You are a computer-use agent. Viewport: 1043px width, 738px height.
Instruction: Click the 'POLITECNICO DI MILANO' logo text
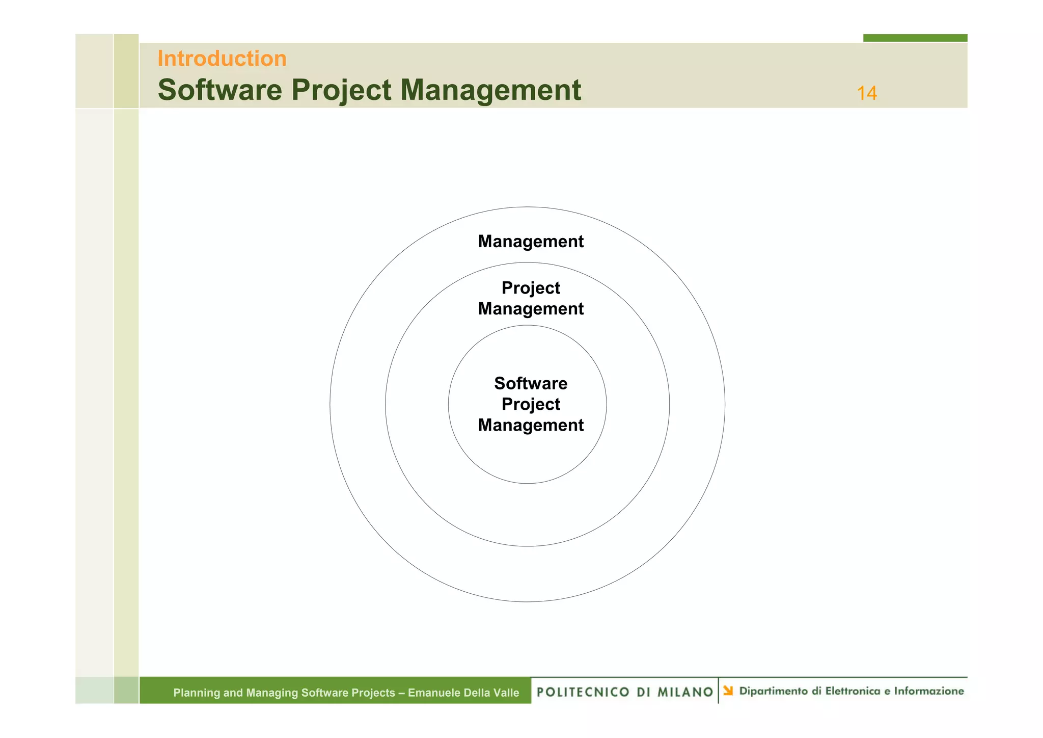point(625,692)
